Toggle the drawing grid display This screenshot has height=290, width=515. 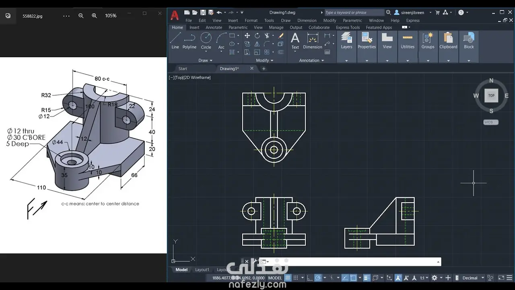tap(288, 278)
